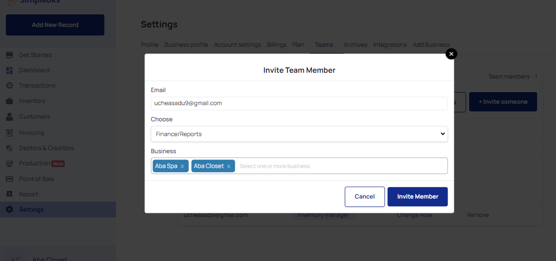This screenshot has height=261, width=556.
Task: Switch to the Billings tab
Action: click(x=276, y=44)
